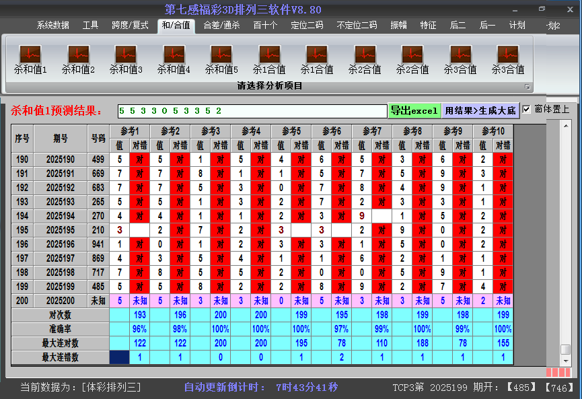Image resolution: width=582 pixels, height=399 pixels.
Task: Click the 用结果>生成大底 button
Action: pos(480,110)
